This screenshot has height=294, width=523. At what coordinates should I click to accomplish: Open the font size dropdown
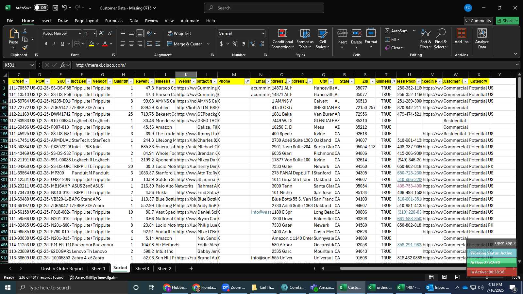pyautogui.click(x=94, y=33)
